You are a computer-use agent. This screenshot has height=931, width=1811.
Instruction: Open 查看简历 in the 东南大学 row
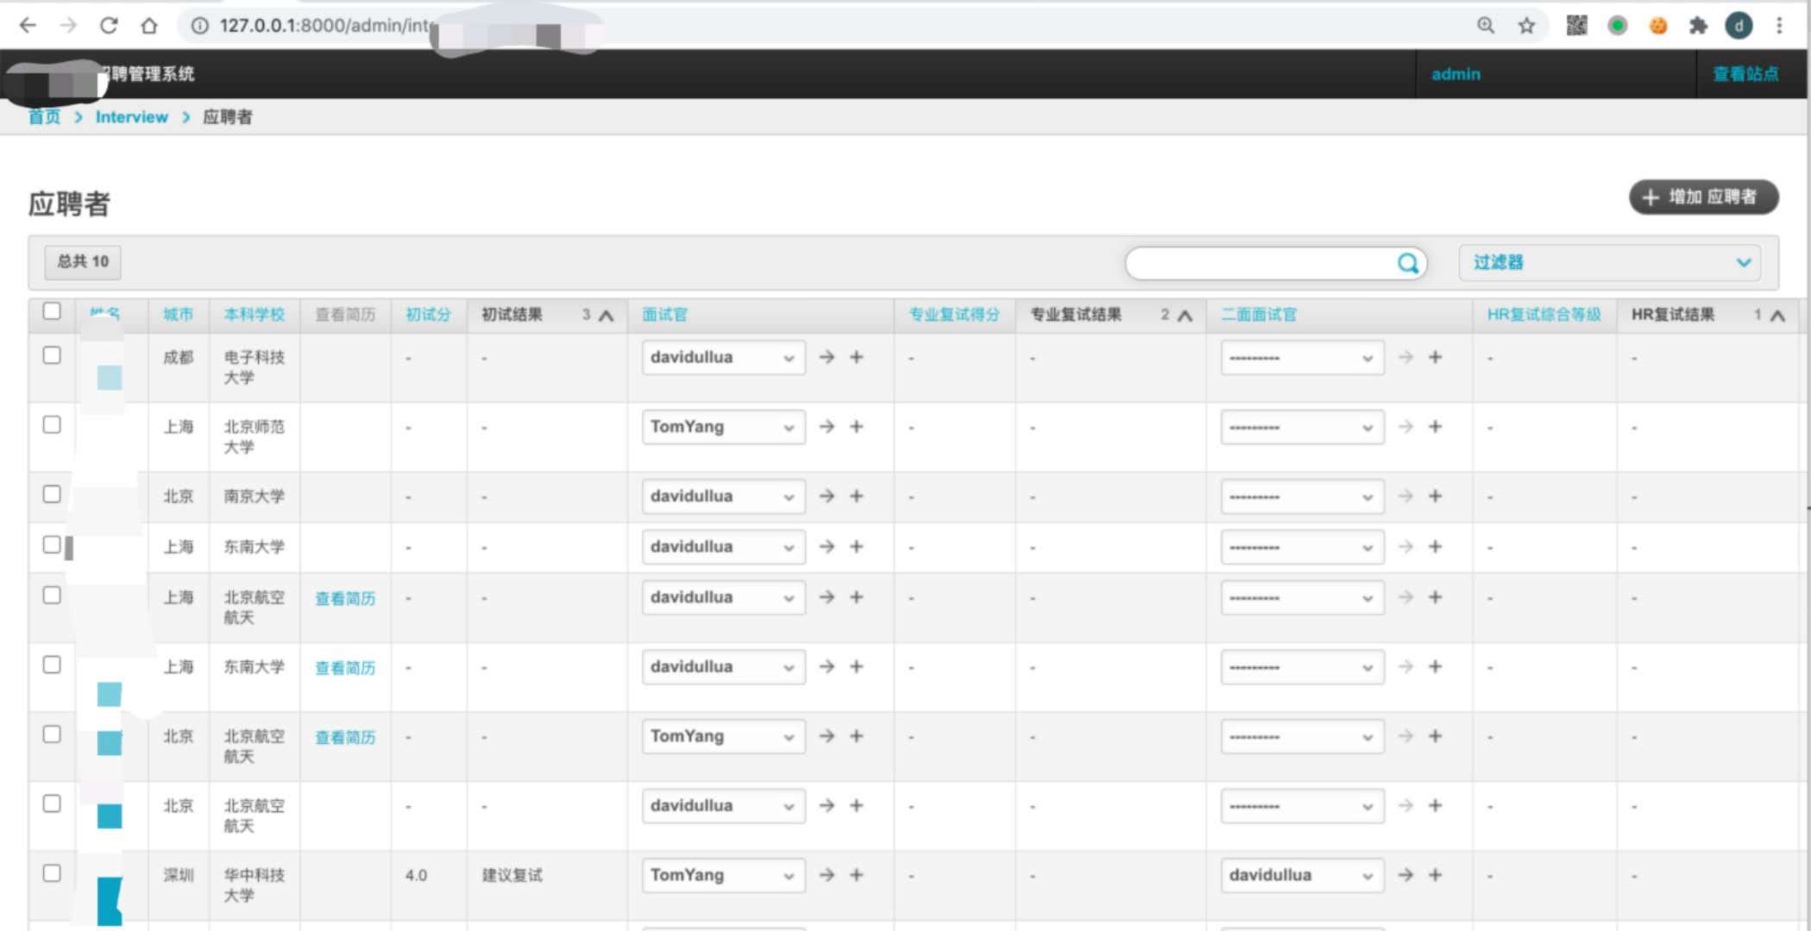[x=345, y=668]
